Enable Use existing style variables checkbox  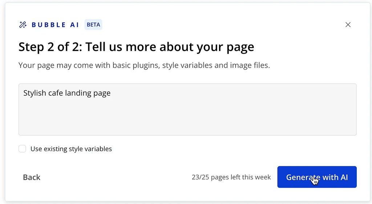point(23,149)
